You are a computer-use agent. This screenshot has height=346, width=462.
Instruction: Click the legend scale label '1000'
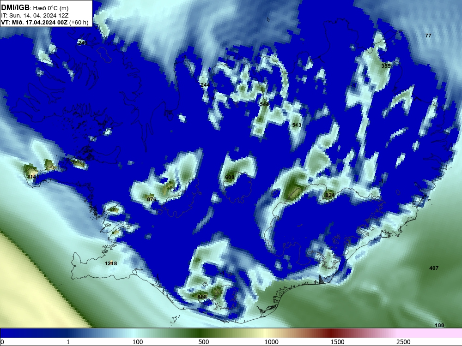[x=271, y=342]
